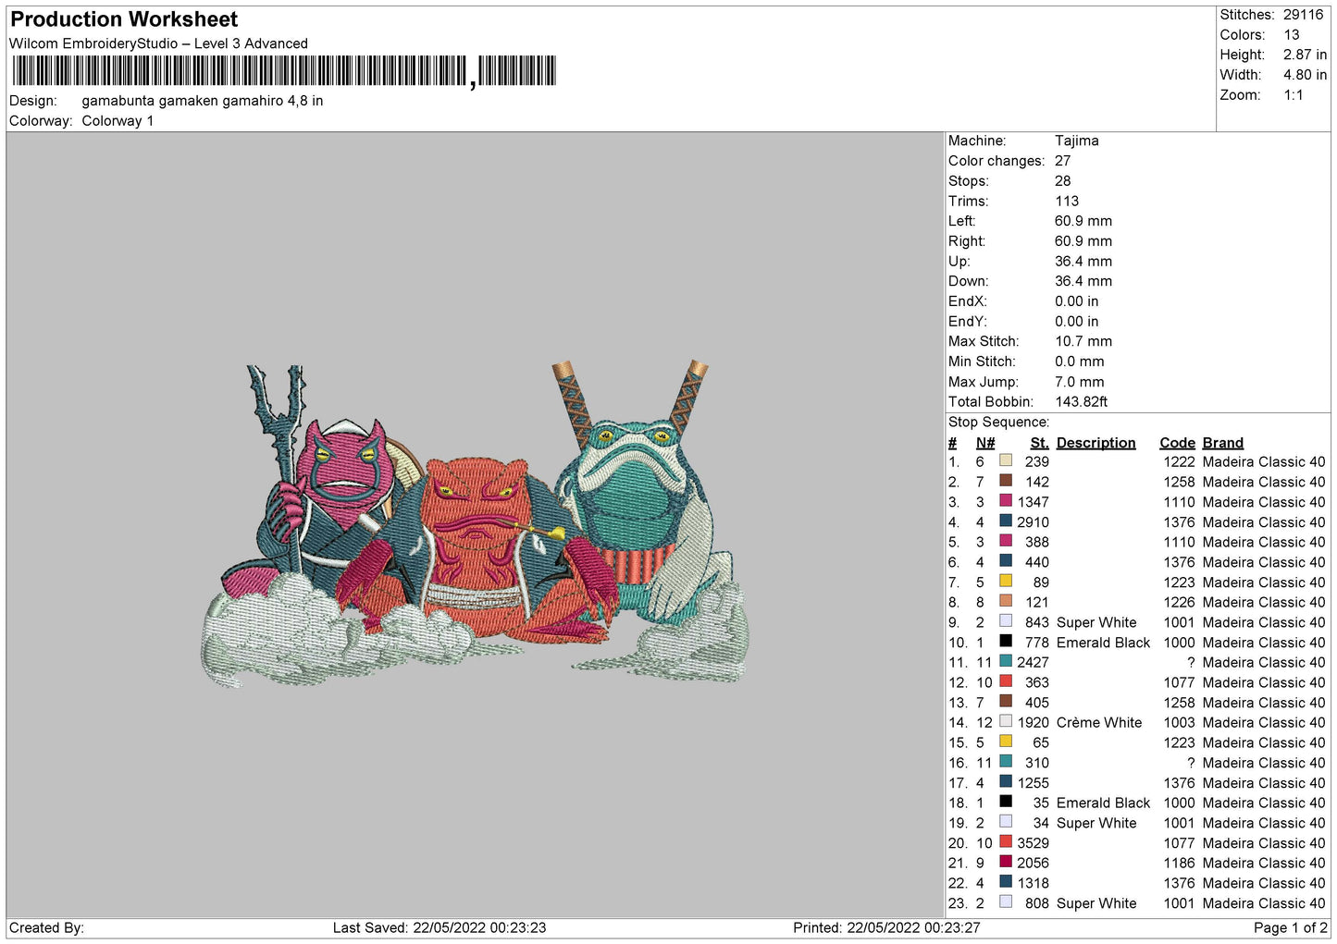Click stitch count 2056 in stop row 21
This screenshot has width=1337, height=944.
1033,864
